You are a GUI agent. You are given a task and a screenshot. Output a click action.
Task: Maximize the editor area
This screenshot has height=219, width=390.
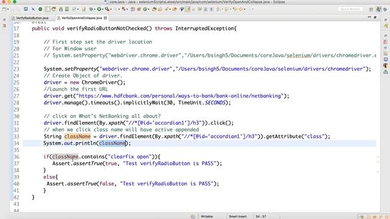(x=375, y=17)
